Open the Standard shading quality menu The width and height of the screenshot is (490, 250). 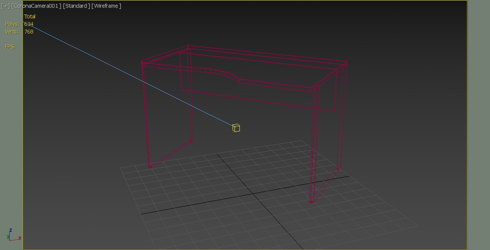click(77, 6)
